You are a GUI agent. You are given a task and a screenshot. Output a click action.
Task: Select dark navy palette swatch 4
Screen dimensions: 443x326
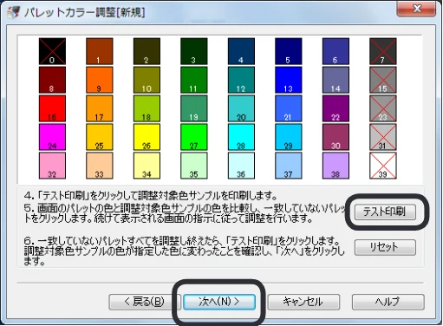point(241,51)
